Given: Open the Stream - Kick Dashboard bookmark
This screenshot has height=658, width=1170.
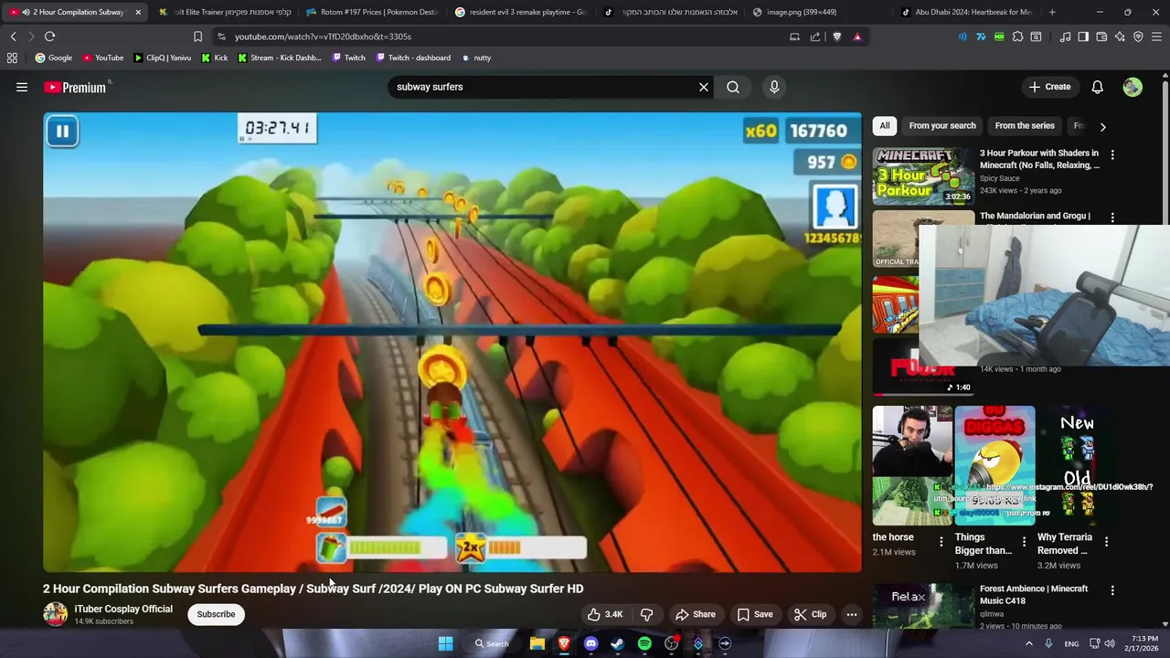Looking at the screenshot, I should point(279,58).
